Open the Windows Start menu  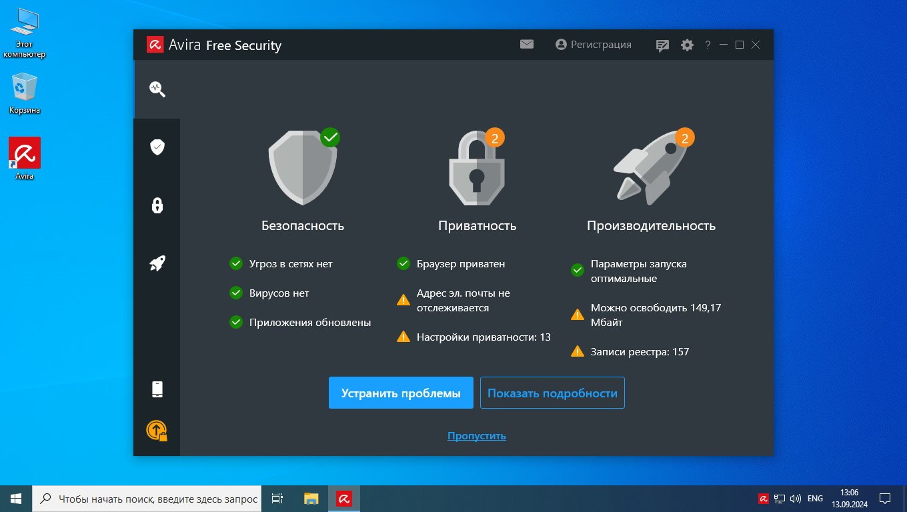click(16, 499)
